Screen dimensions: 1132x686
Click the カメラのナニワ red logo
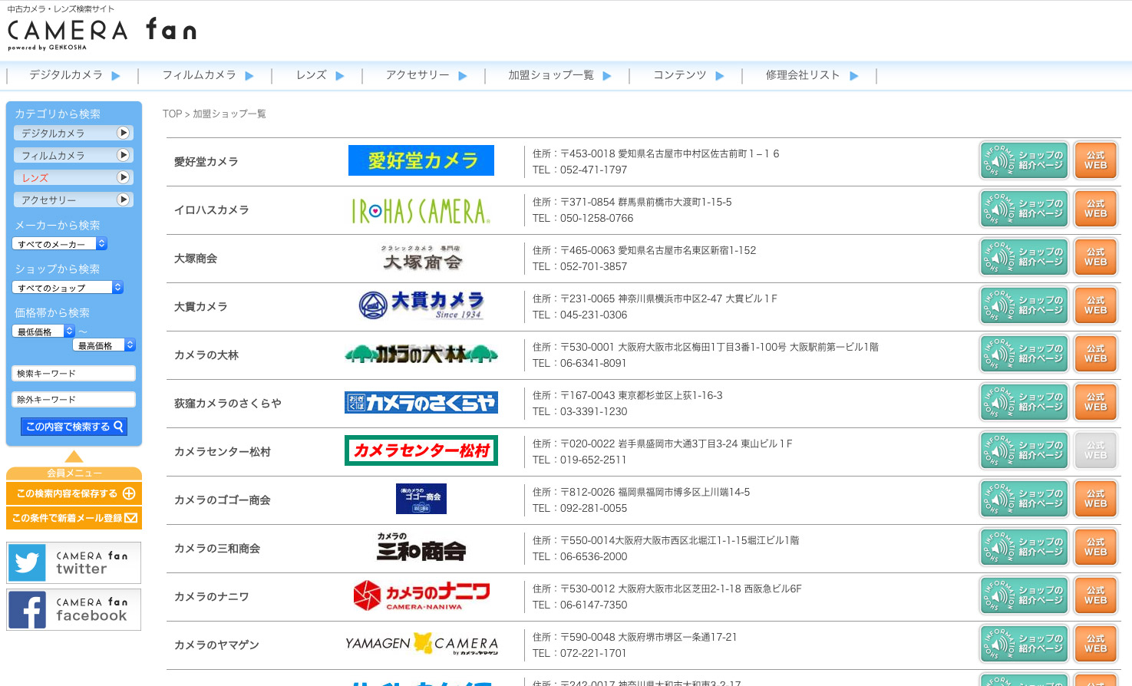[x=421, y=595]
